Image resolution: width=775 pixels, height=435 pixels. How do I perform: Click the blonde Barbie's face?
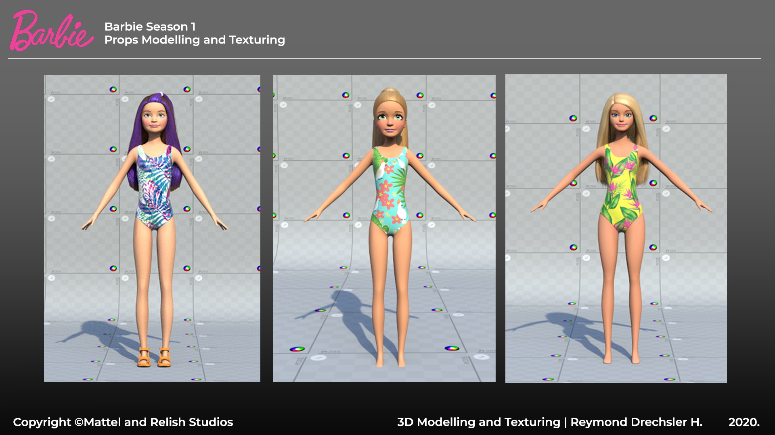(621, 119)
